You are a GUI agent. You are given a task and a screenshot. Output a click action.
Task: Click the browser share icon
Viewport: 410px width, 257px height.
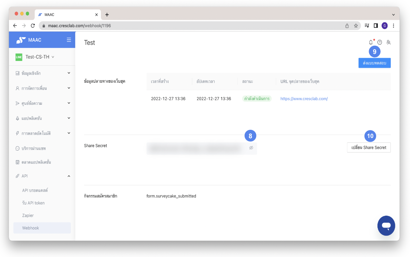(347, 26)
